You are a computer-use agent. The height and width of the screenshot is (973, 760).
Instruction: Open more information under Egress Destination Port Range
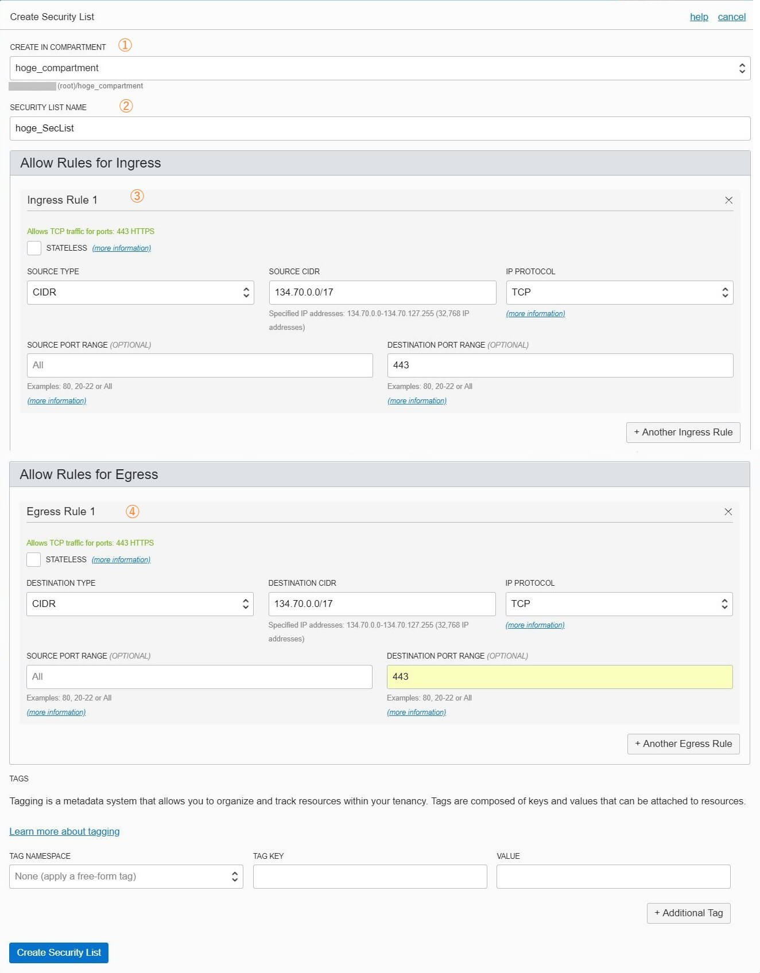click(x=416, y=713)
